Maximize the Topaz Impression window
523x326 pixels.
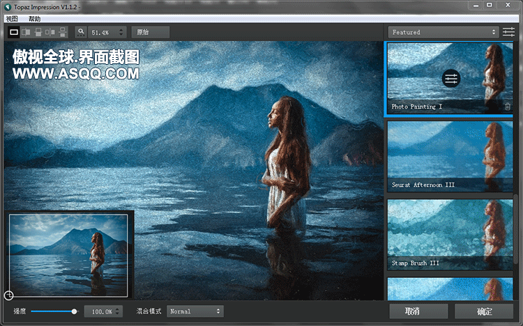(x=490, y=6)
